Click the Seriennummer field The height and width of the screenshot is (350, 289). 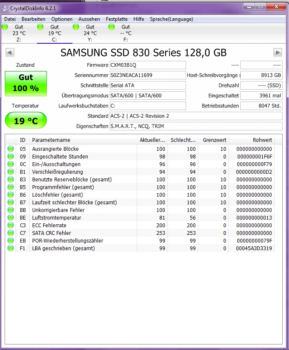[x=147, y=75]
